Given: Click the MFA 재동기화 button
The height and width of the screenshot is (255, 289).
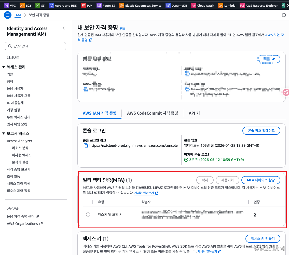Looking at the screenshot, I should (x=227, y=180).
